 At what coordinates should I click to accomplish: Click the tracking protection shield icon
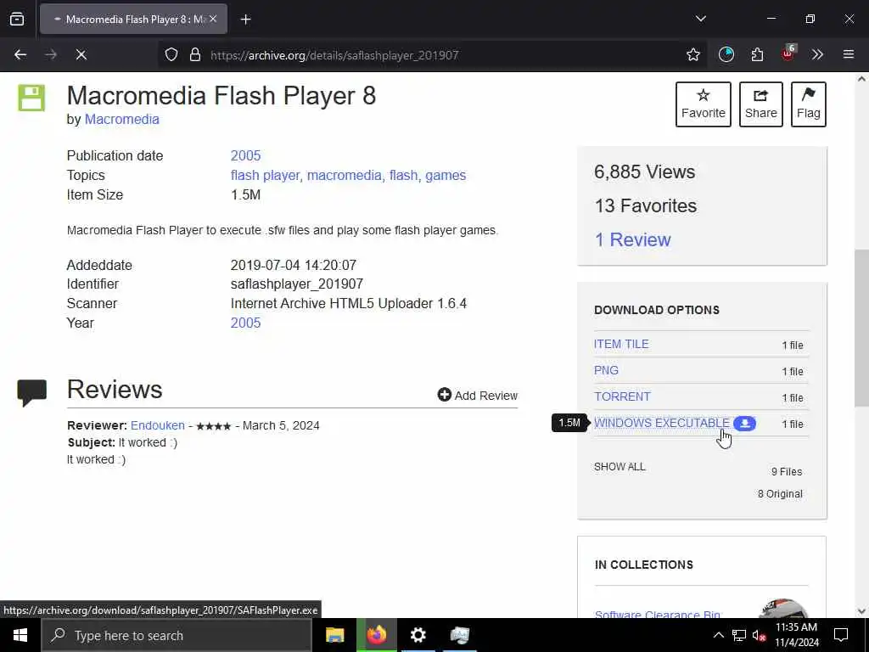point(171,55)
